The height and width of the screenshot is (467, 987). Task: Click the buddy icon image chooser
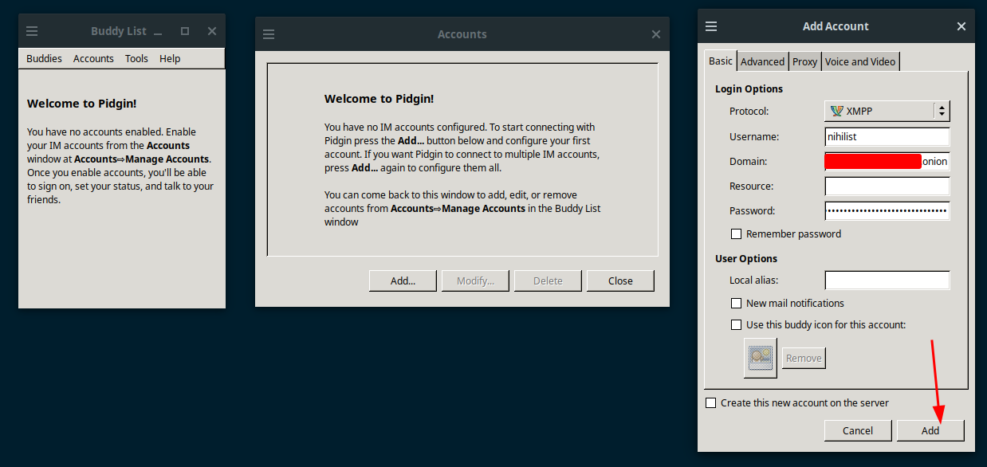(761, 358)
